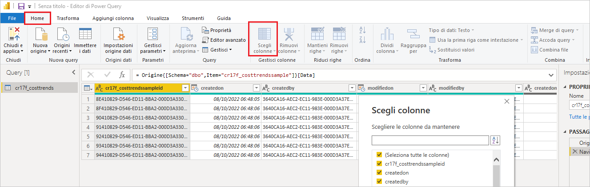The image size is (590, 187).
Task: Open modifiedby column filter dropdown
Action: coord(518,88)
